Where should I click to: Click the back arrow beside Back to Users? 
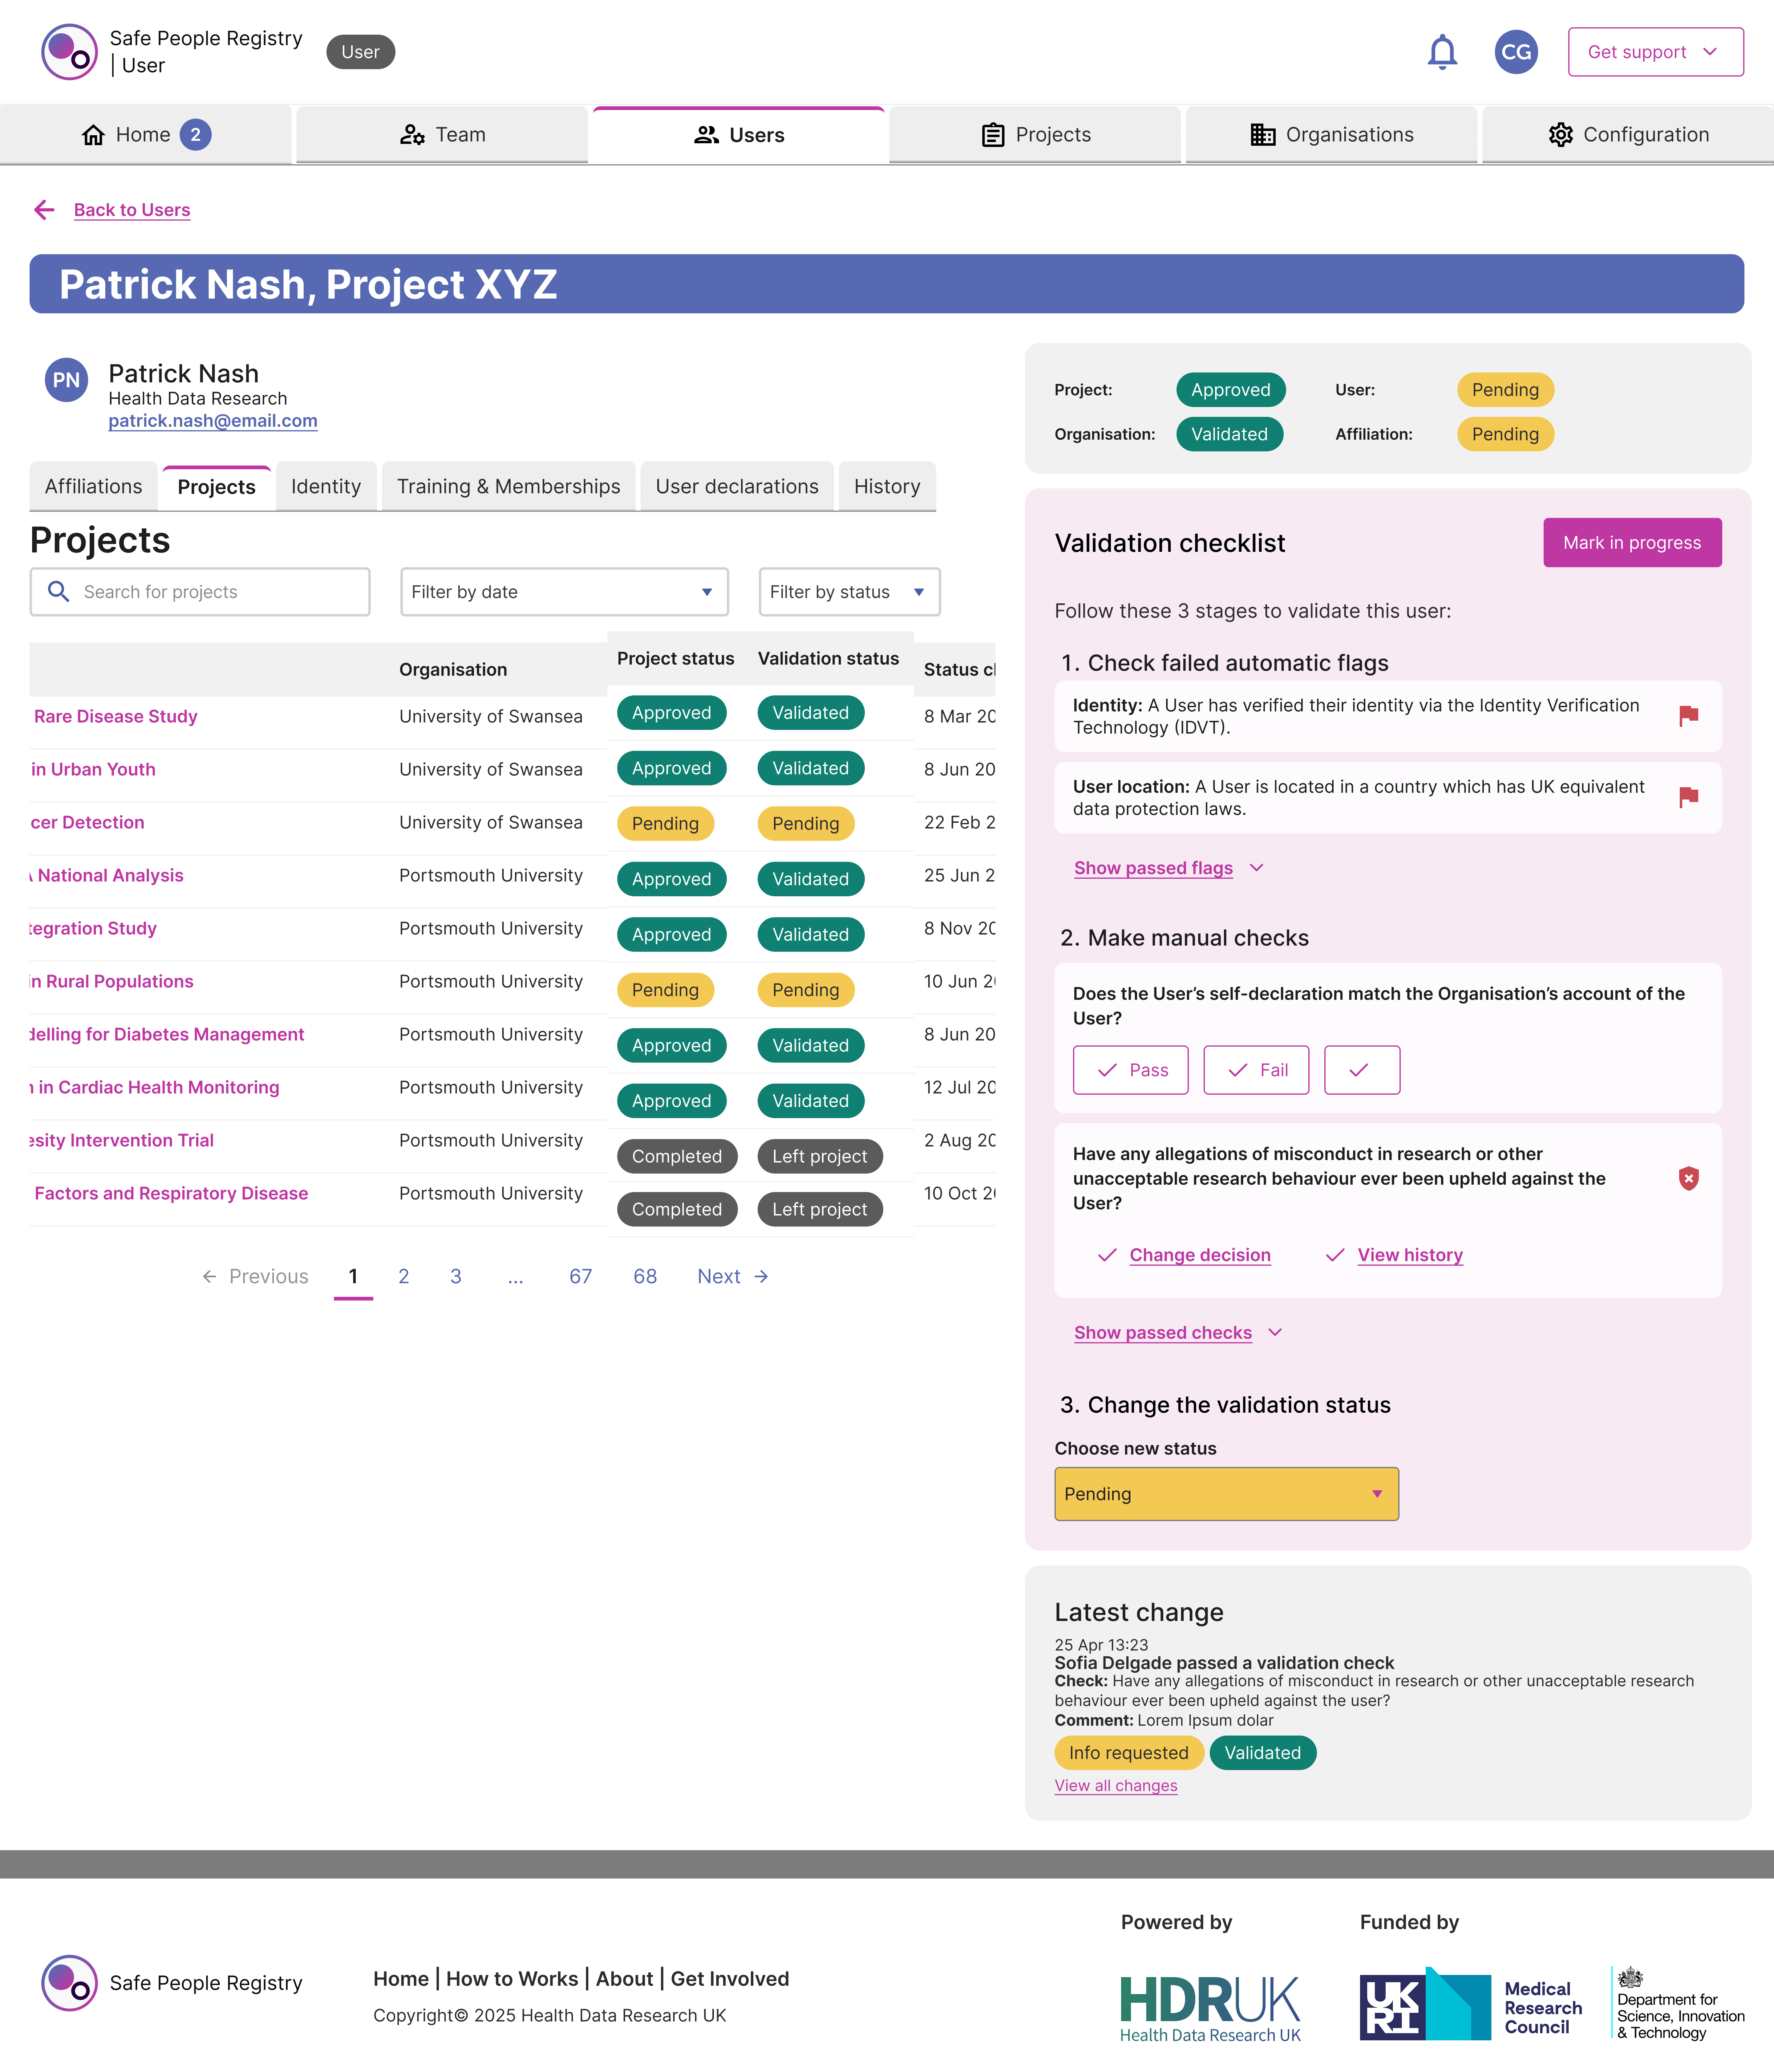[x=44, y=210]
